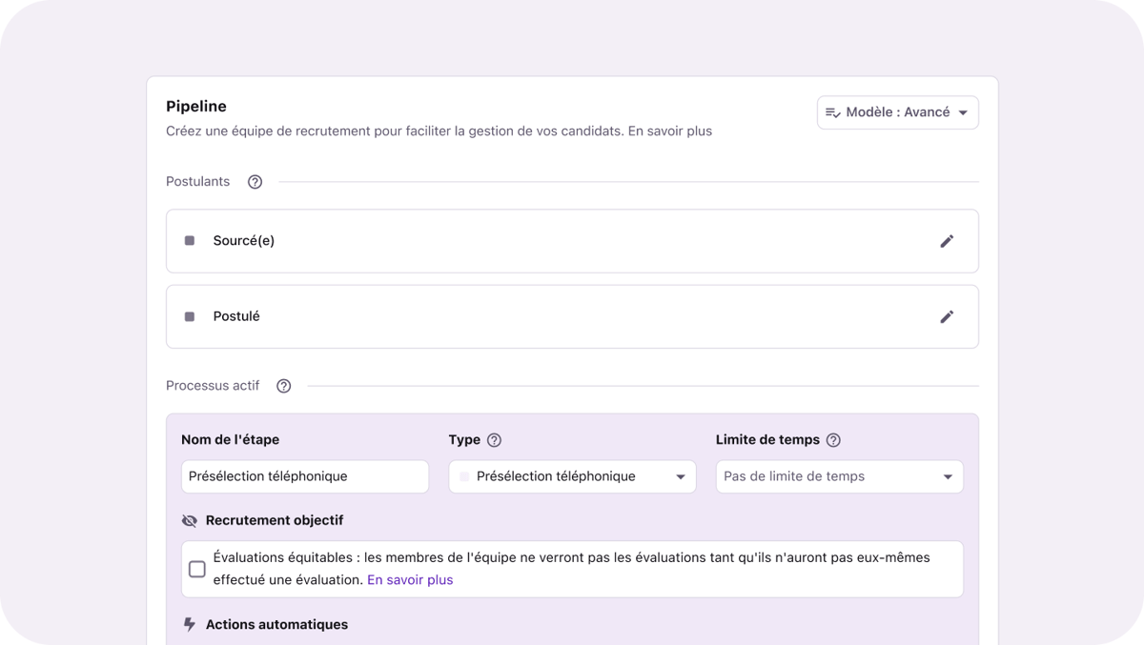Expand the Type Présélection téléphonique dropdown
The width and height of the screenshot is (1144, 645).
572,476
